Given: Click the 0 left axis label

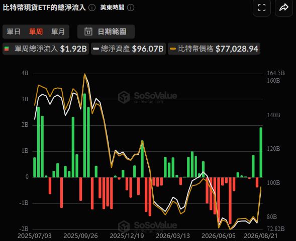Looking at the screenshot, I should pyautogui.click(x=27, y=177).
